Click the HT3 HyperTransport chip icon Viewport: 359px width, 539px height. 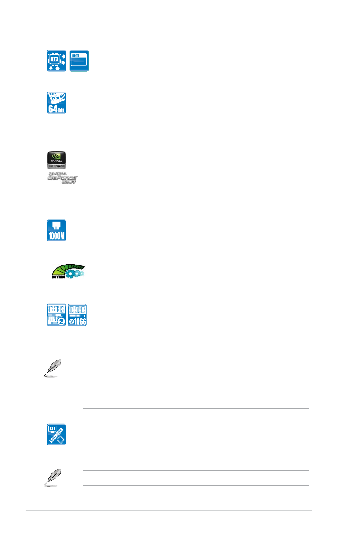pos(56,61)
